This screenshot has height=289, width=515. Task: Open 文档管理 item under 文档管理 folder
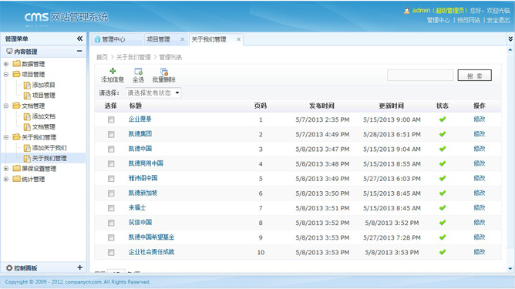(x=44, y=127)
